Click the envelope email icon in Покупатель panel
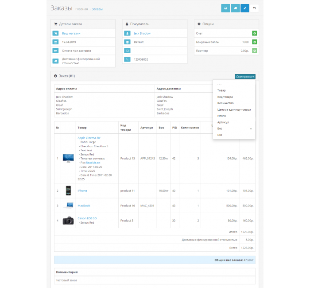Screen dimensions: 310x288 [x=127, y=51]
